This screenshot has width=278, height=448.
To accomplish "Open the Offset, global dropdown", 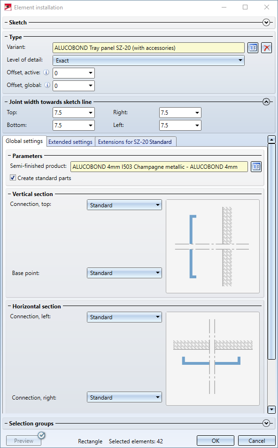I will click(x=74, y=86).
